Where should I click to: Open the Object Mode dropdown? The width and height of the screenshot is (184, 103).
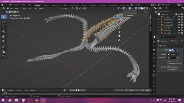(14, 8)
